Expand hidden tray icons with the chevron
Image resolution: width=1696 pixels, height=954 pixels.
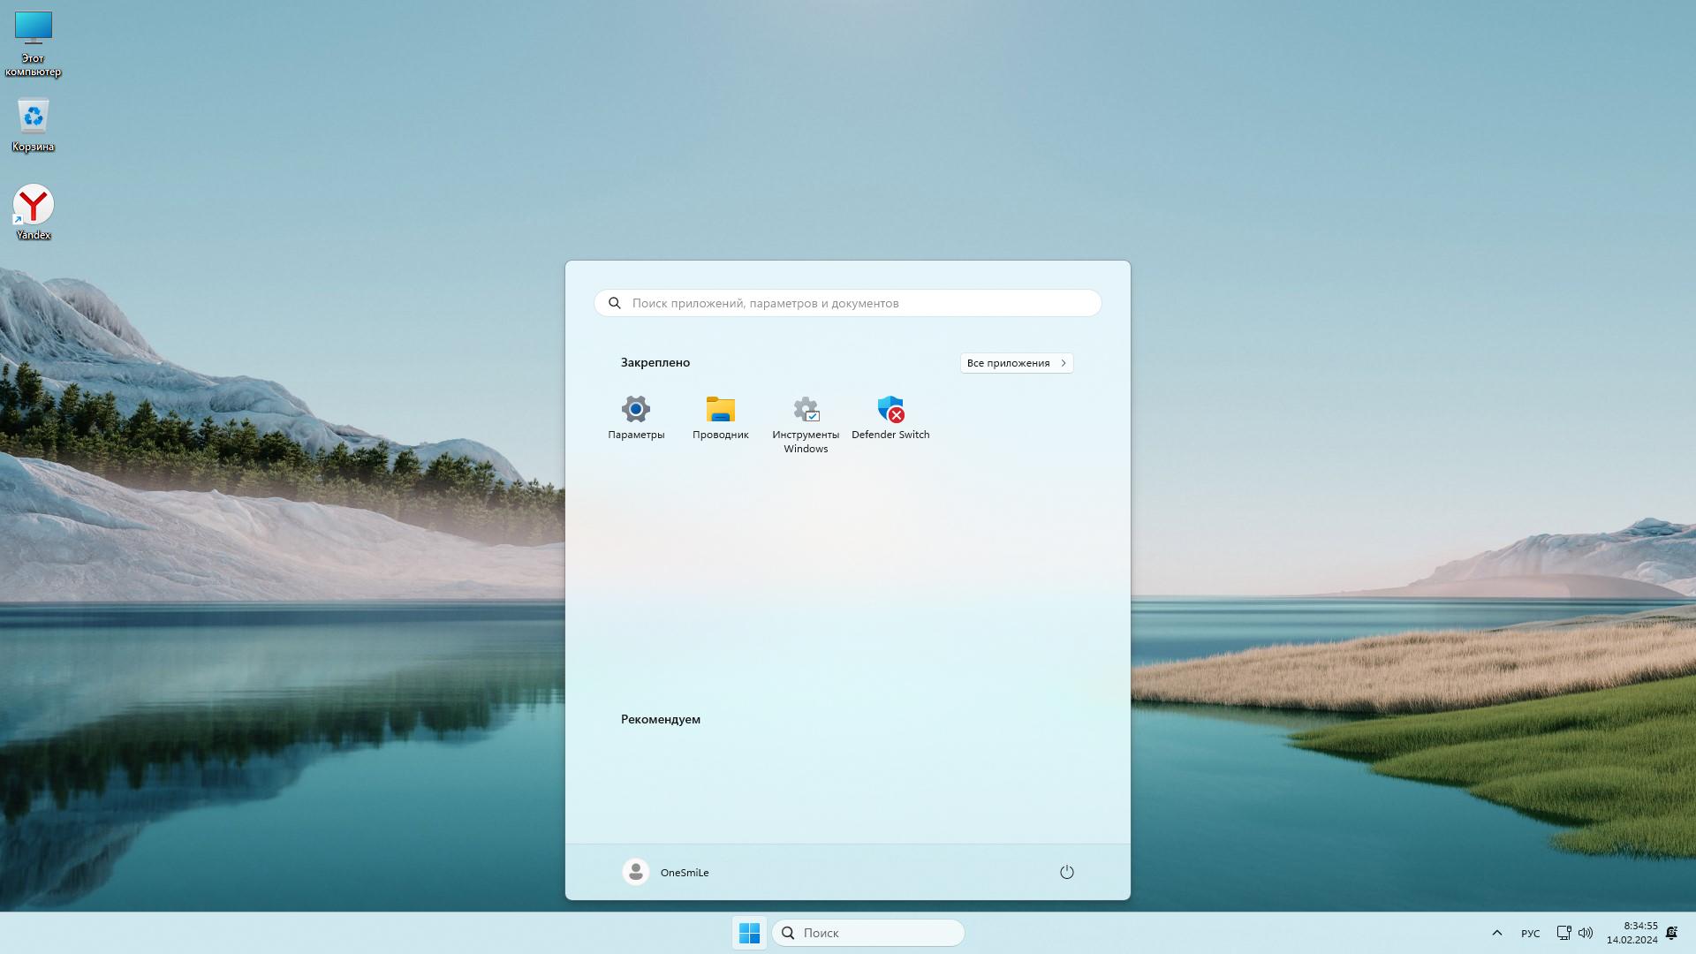pos(1498,932)
